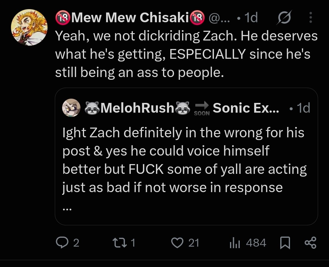Click the 21 likes count

[x=194, y=243]
